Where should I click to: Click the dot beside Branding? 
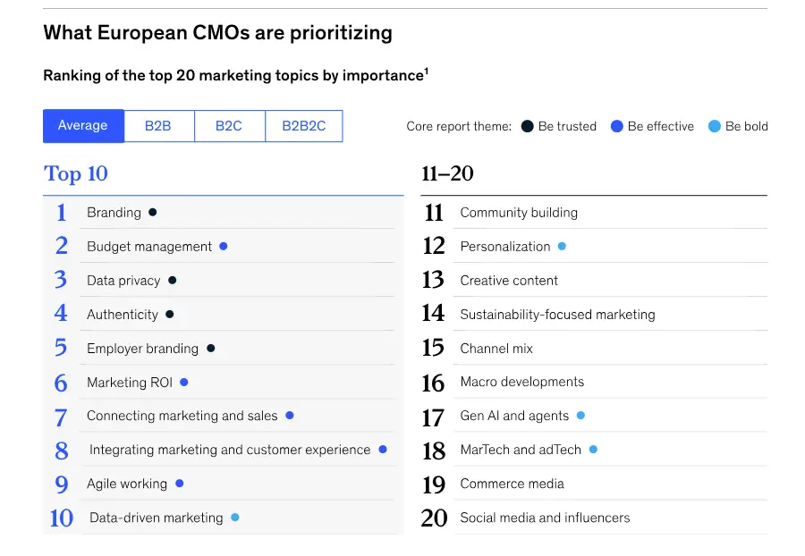(153, 213)
